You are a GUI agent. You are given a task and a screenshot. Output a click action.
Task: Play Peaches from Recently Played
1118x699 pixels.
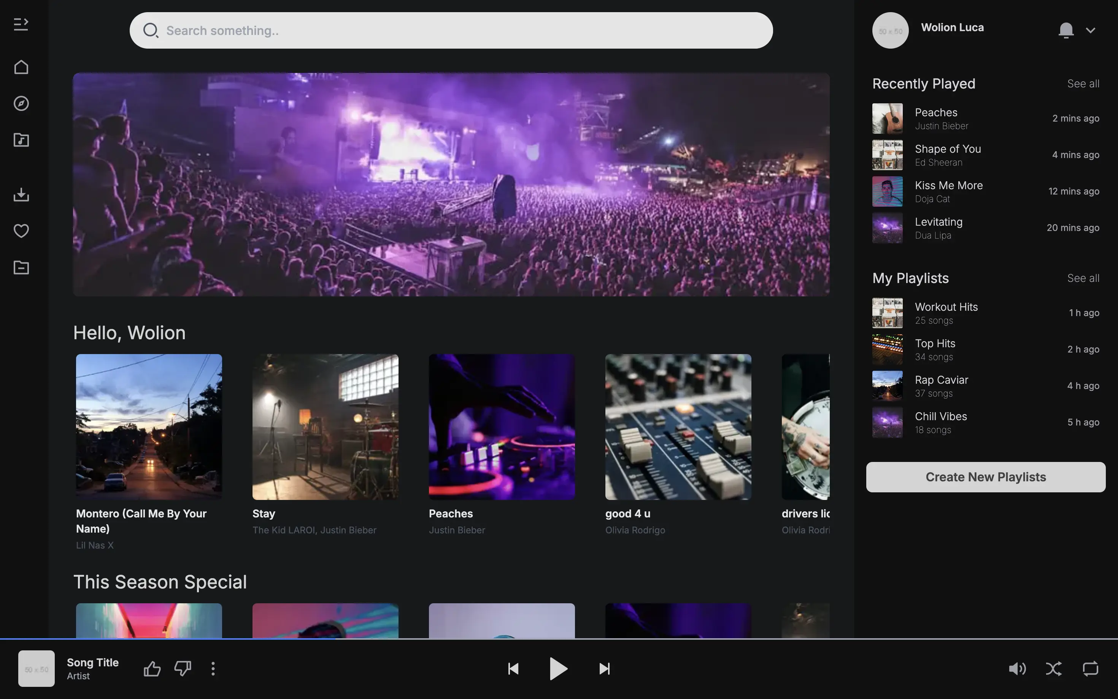[x=986, y=119]
